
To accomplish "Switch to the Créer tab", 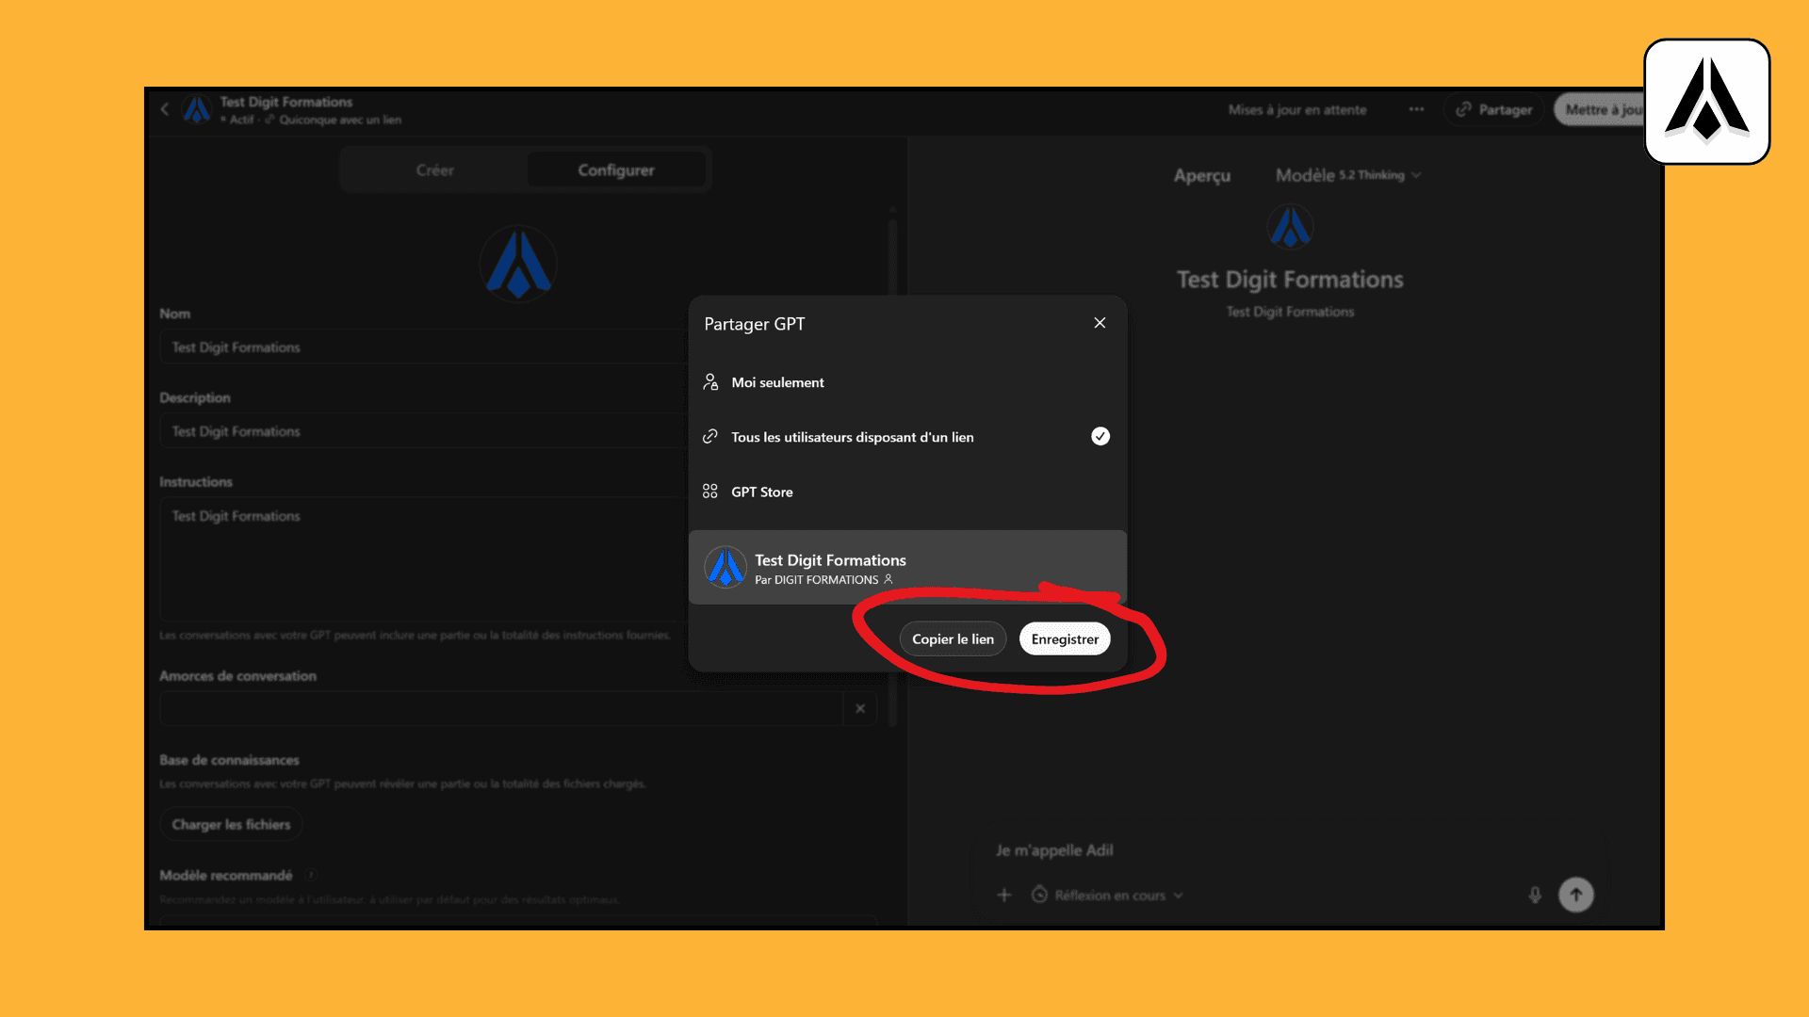I will pos(434,170).
